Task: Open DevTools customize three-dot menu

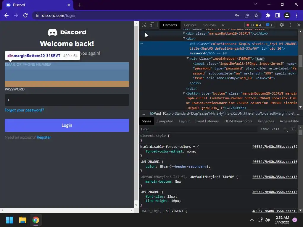Action: tap(290, 25)
